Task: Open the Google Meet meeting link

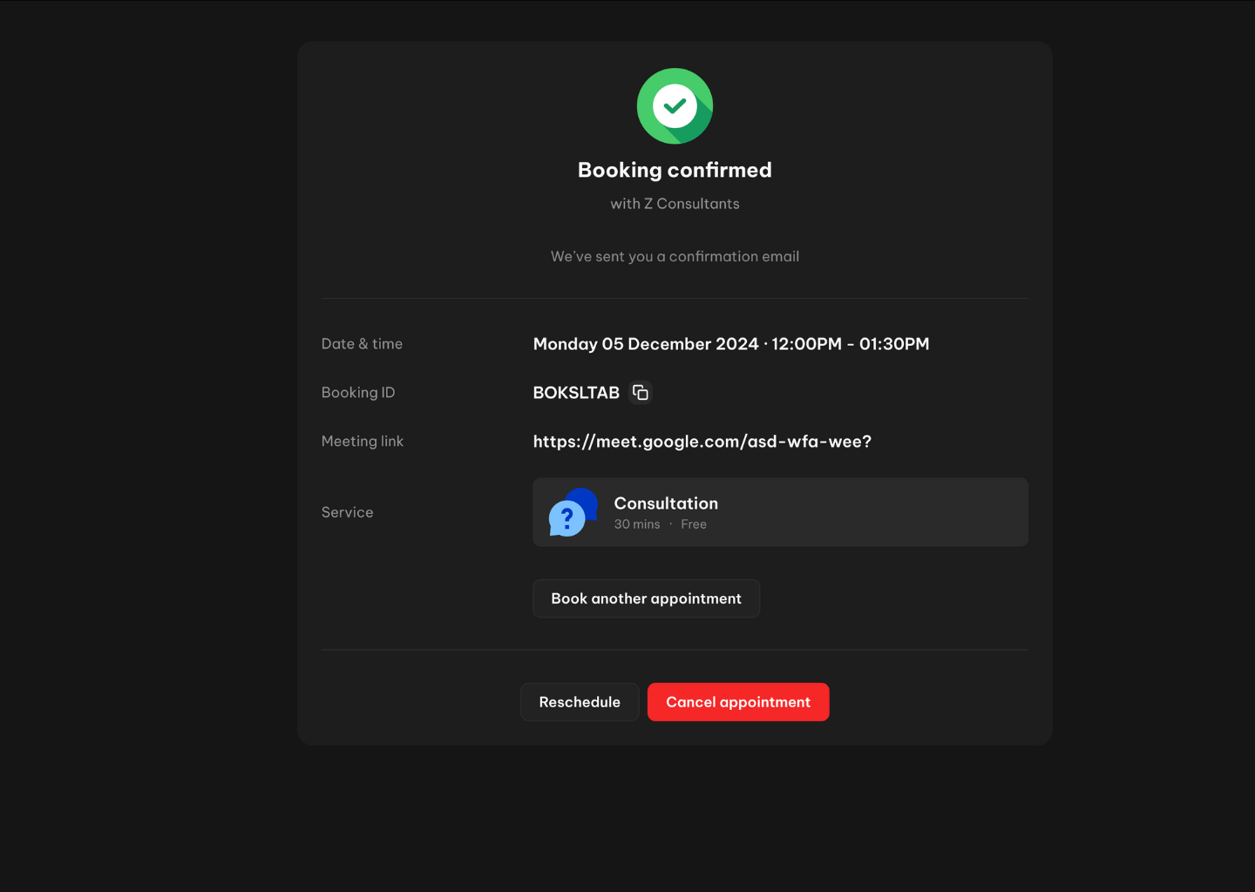Action: click(x=702, y=442)
